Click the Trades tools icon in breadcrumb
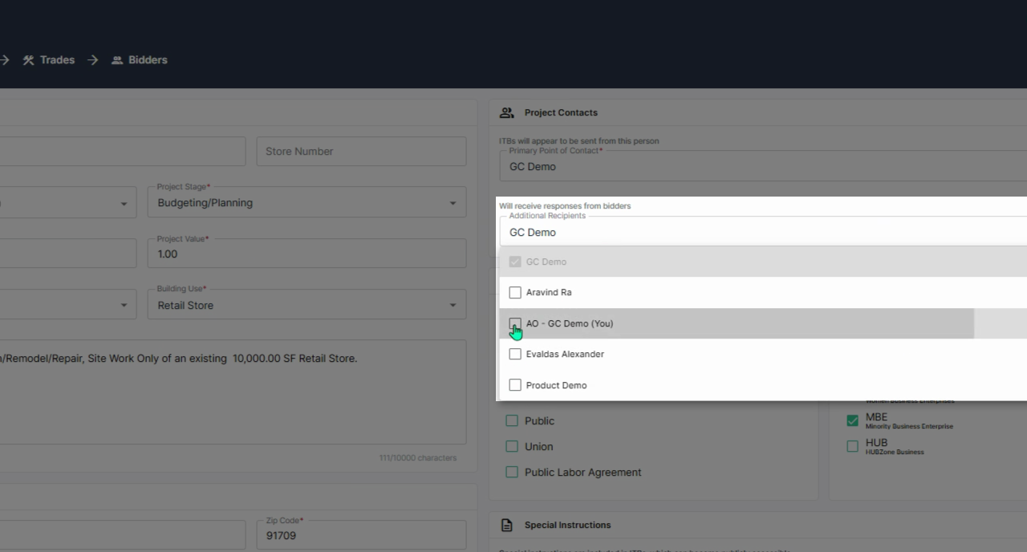This screenshot has width=1027, height=552. (x=29, y=60)
